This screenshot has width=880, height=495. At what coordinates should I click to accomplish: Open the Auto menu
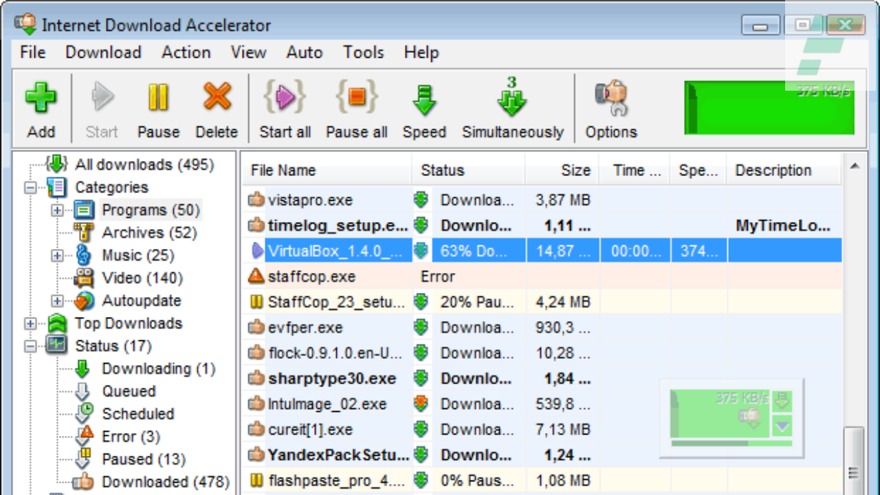click(305, 52)
